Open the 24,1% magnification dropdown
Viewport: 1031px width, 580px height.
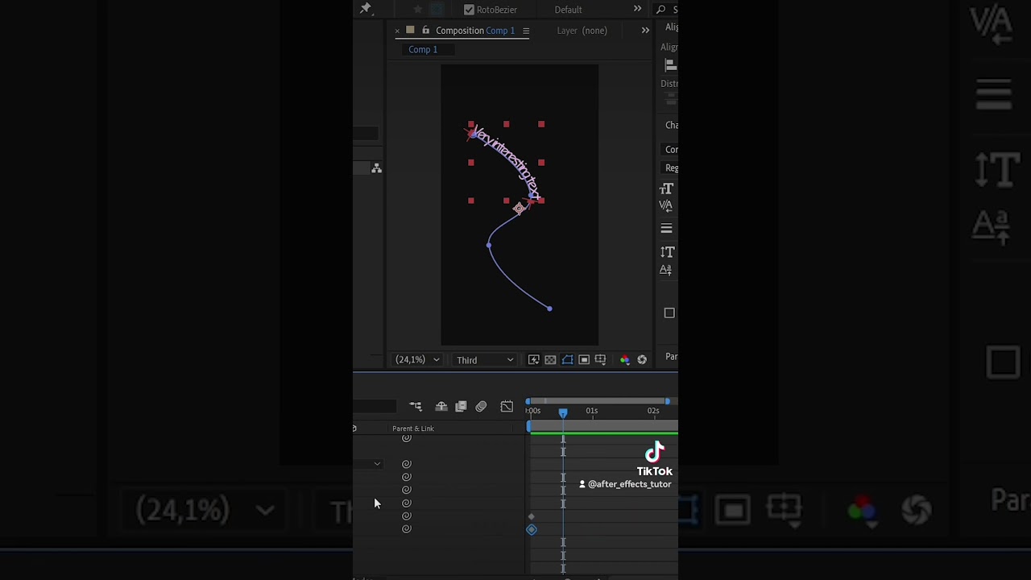[417, 360]
